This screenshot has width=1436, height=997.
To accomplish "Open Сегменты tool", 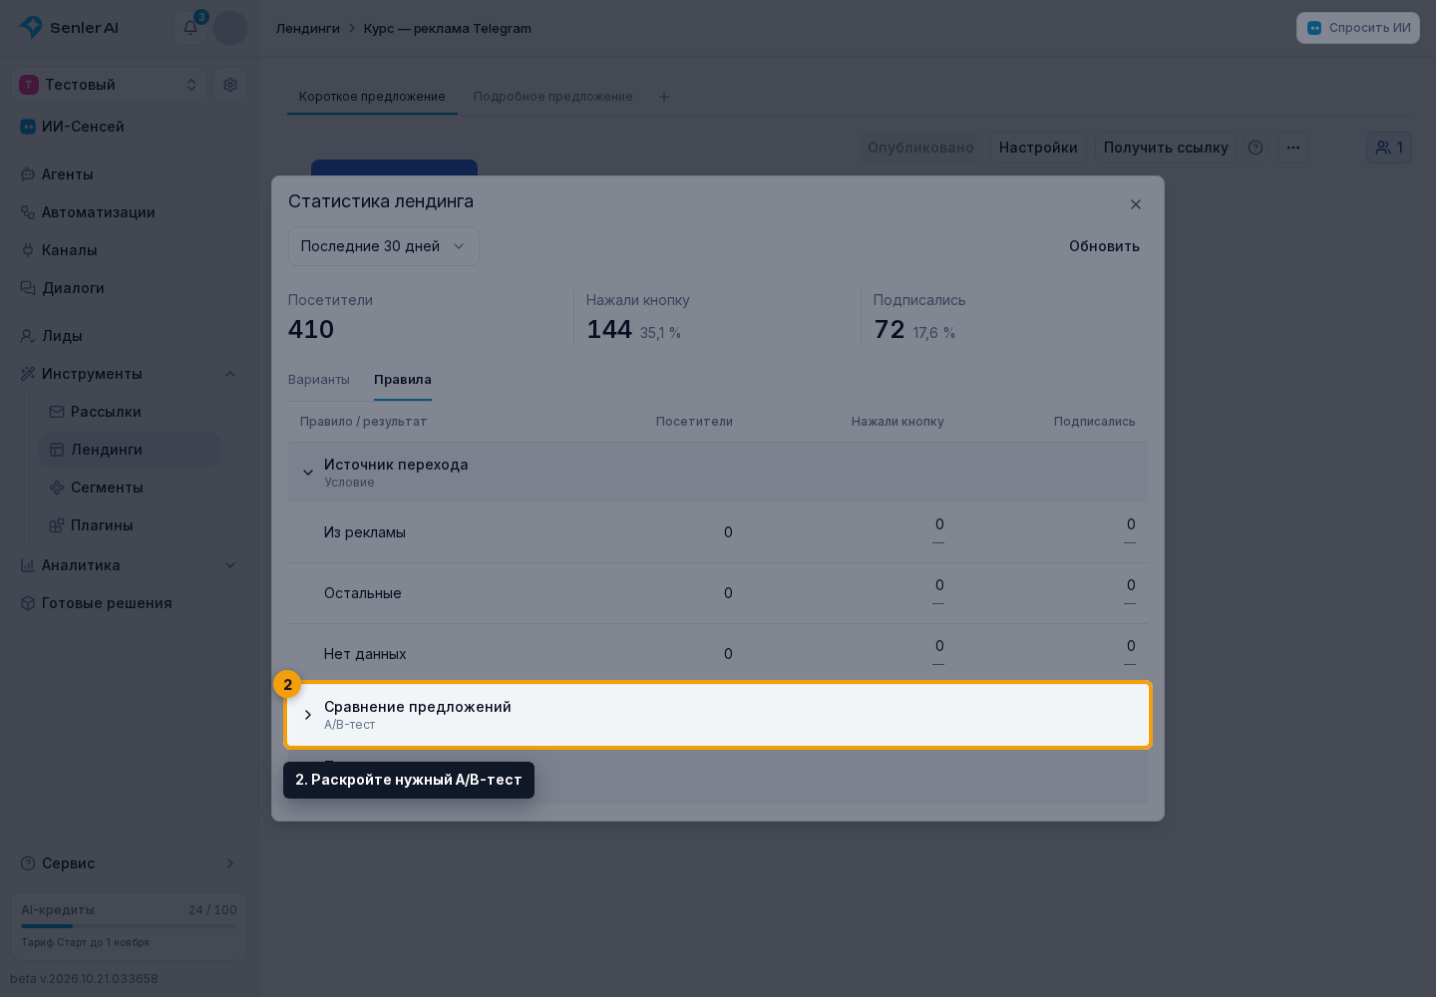I will click(130, 488).
